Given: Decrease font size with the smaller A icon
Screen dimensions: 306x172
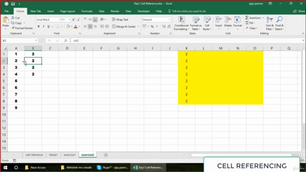Looking at the screenshot, I should coord(78,20).
